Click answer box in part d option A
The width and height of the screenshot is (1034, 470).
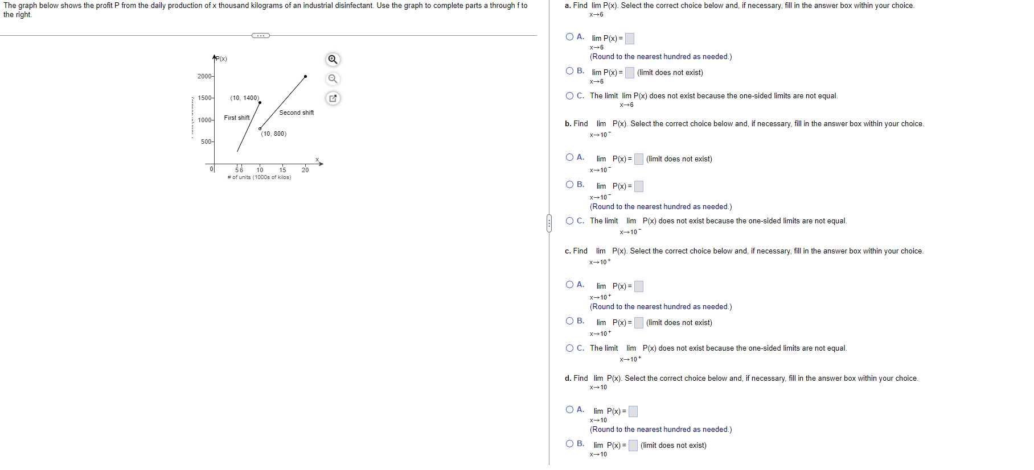[633, 411]
